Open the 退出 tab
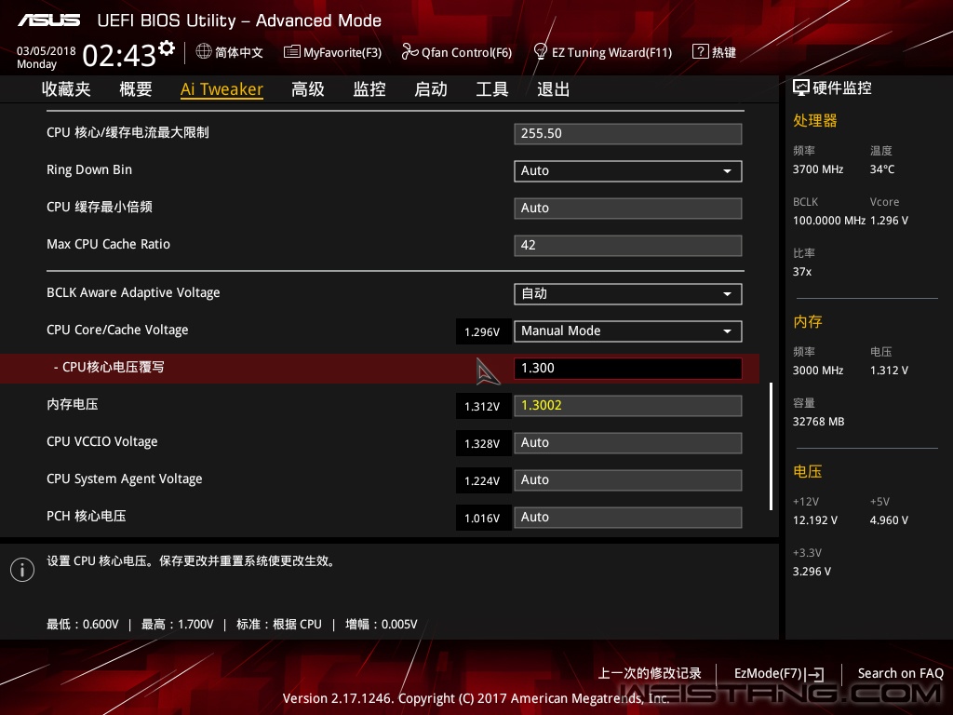This screenshot has height=715, width=953. click(x=554, y=89)
